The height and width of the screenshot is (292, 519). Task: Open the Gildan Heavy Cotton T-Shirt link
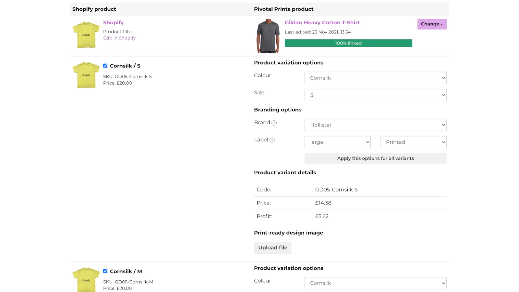point(322,22)
